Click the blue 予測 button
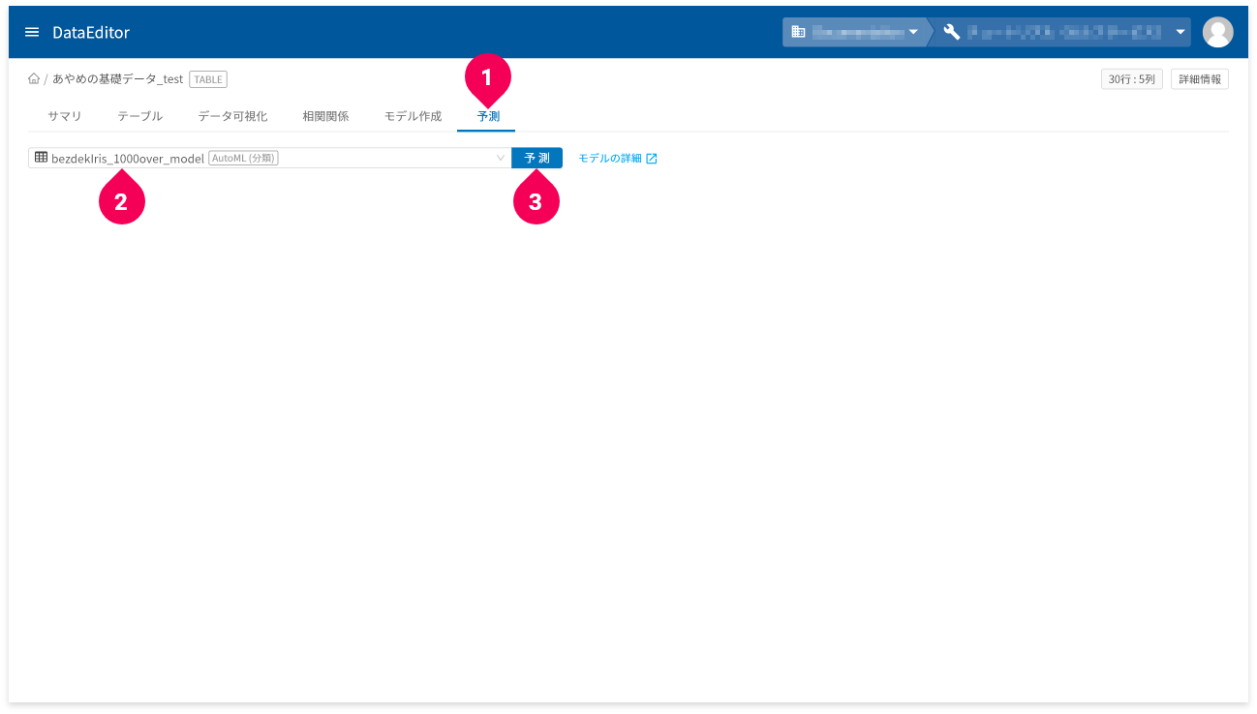1257x714 pixels. pyautogui.click(x=537, y=158)
